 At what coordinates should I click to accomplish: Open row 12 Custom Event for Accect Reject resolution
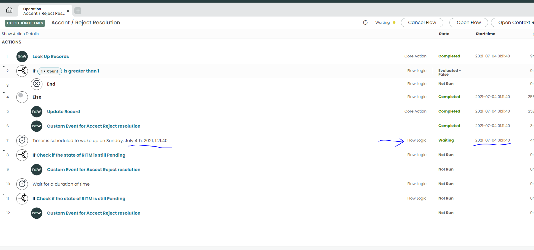coord(94,213)
